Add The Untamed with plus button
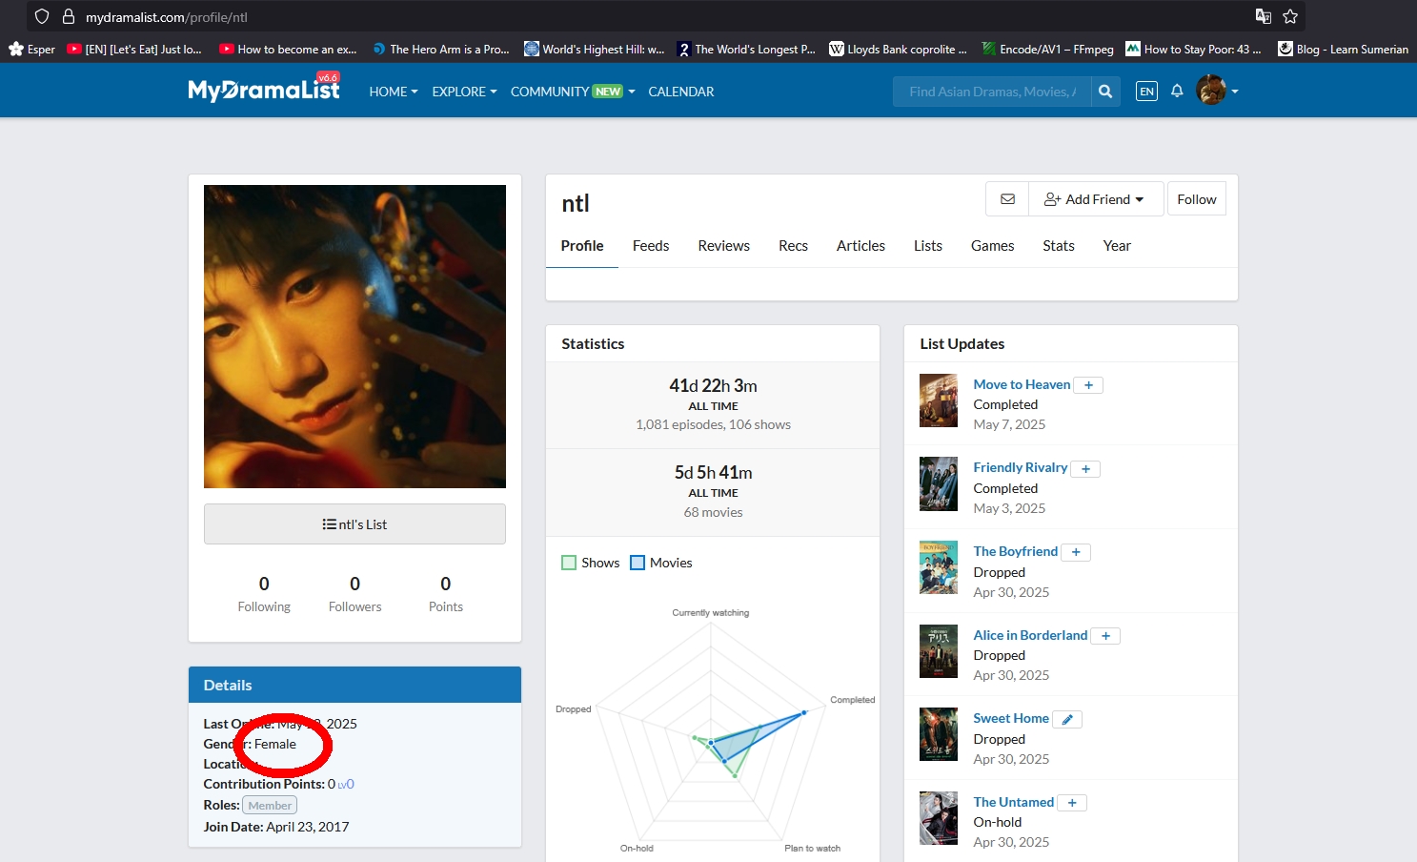The height and width of the screenshot is (862, 1417). coord(1072,803)
